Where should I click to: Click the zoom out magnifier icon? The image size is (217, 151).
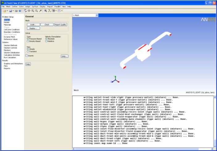click(x=36, y=11)
